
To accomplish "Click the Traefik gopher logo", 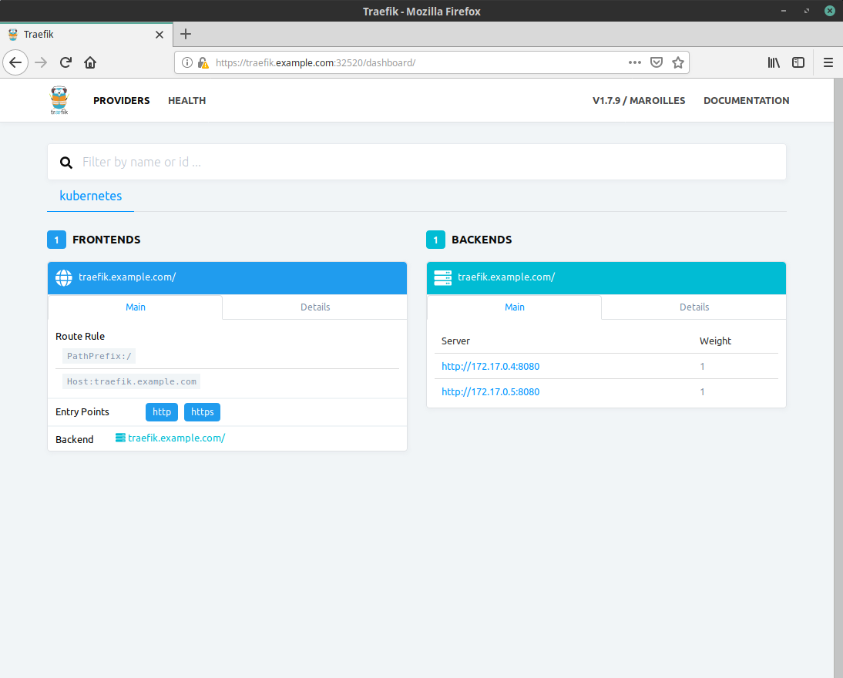I will coord(59,100).
